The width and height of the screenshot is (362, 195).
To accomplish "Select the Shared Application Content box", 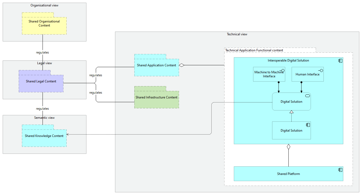I will [x=157, y=65].
